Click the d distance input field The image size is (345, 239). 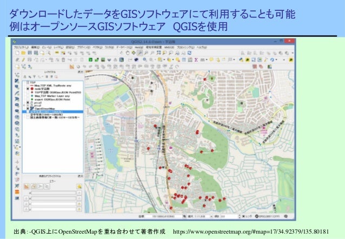pyautogui.click(x=54, y=193)
